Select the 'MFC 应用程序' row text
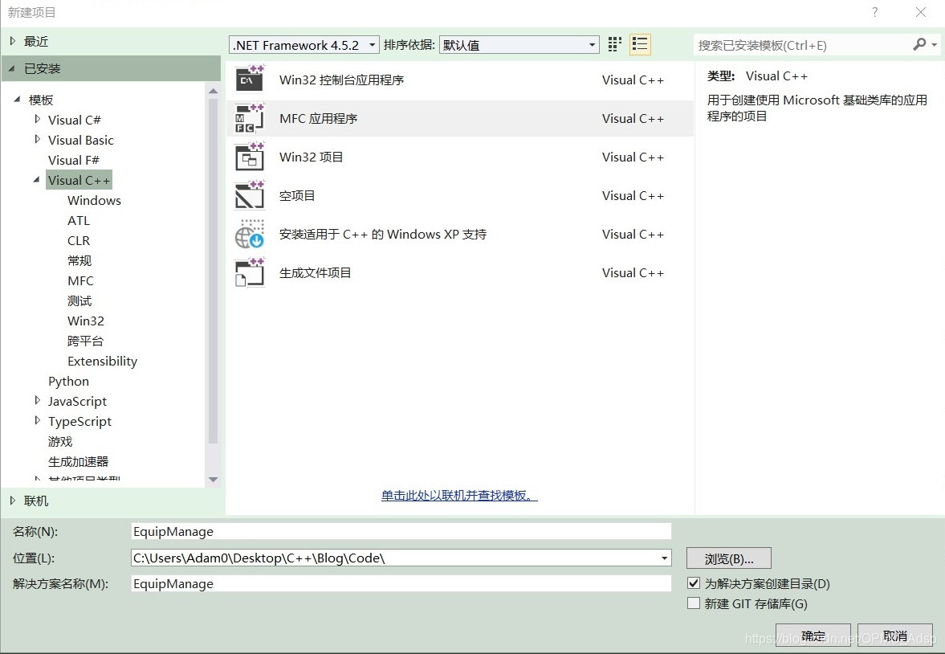This screenshot has width=945, height=654. [318, 118]
